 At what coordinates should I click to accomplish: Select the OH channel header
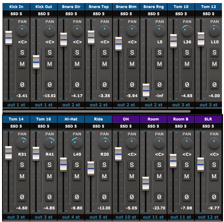click(126, 119)
